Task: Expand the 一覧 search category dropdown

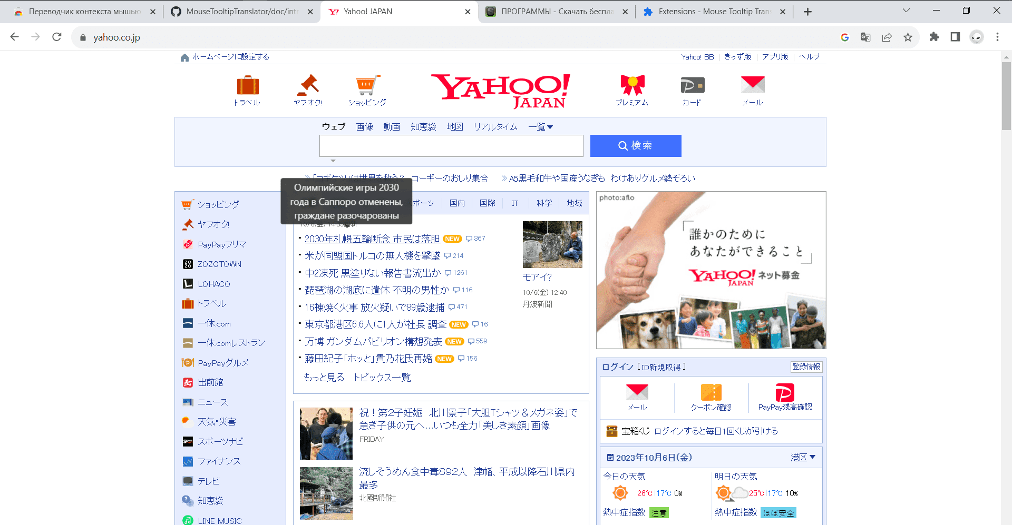Action: click(x=540, y=127)
